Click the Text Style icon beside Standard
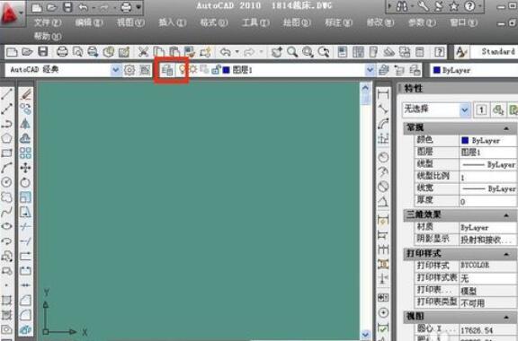 [x=461, y=52]
